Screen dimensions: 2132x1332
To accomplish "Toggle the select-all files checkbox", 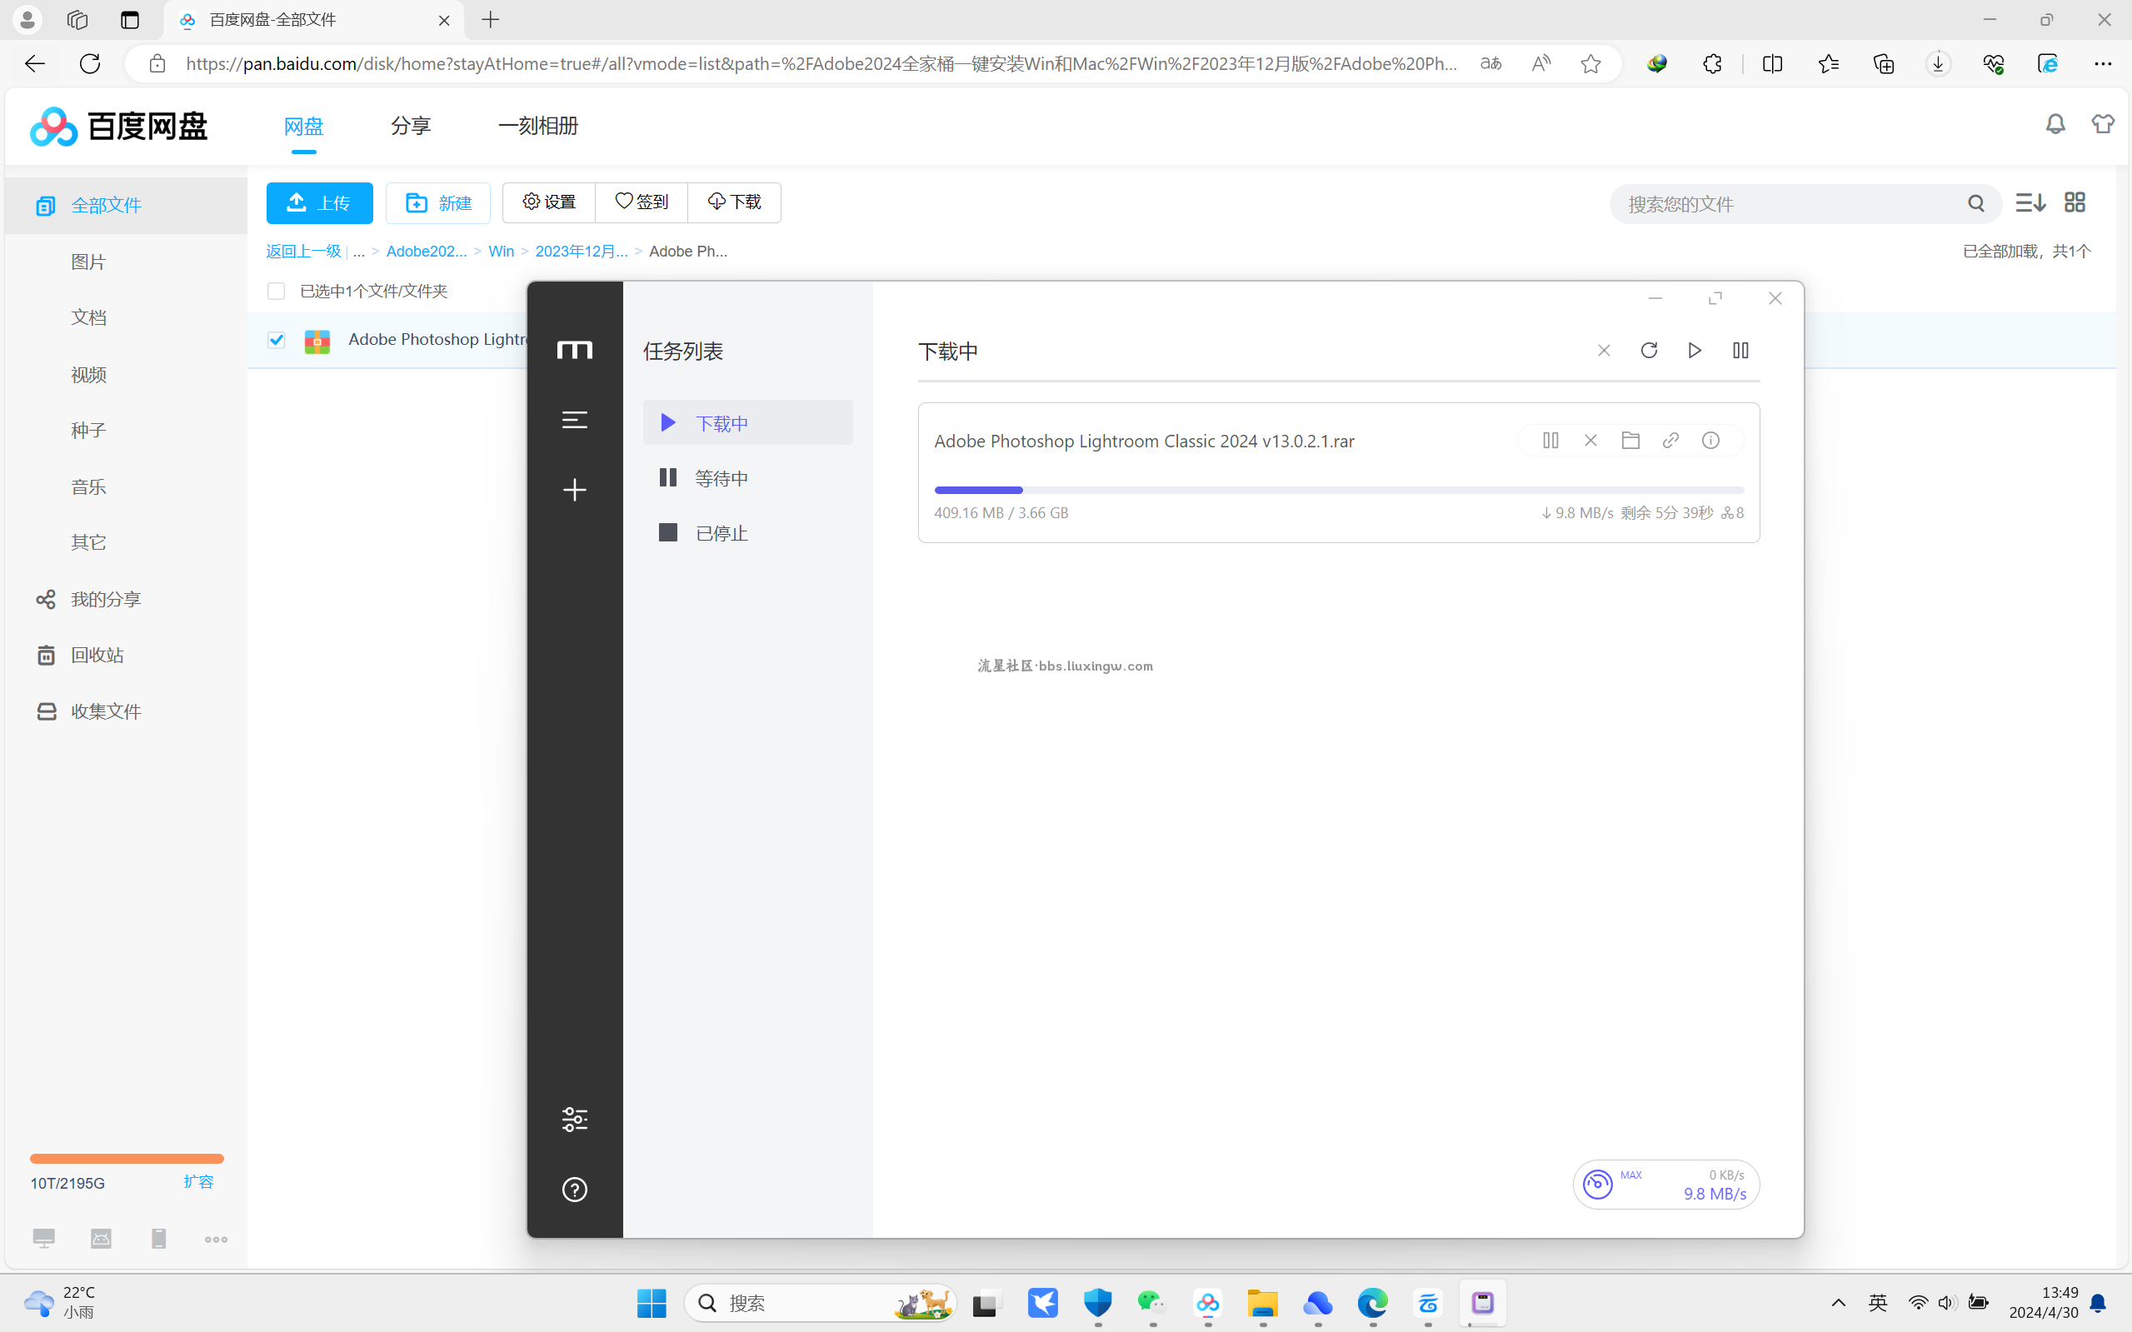I will [276, 291].
